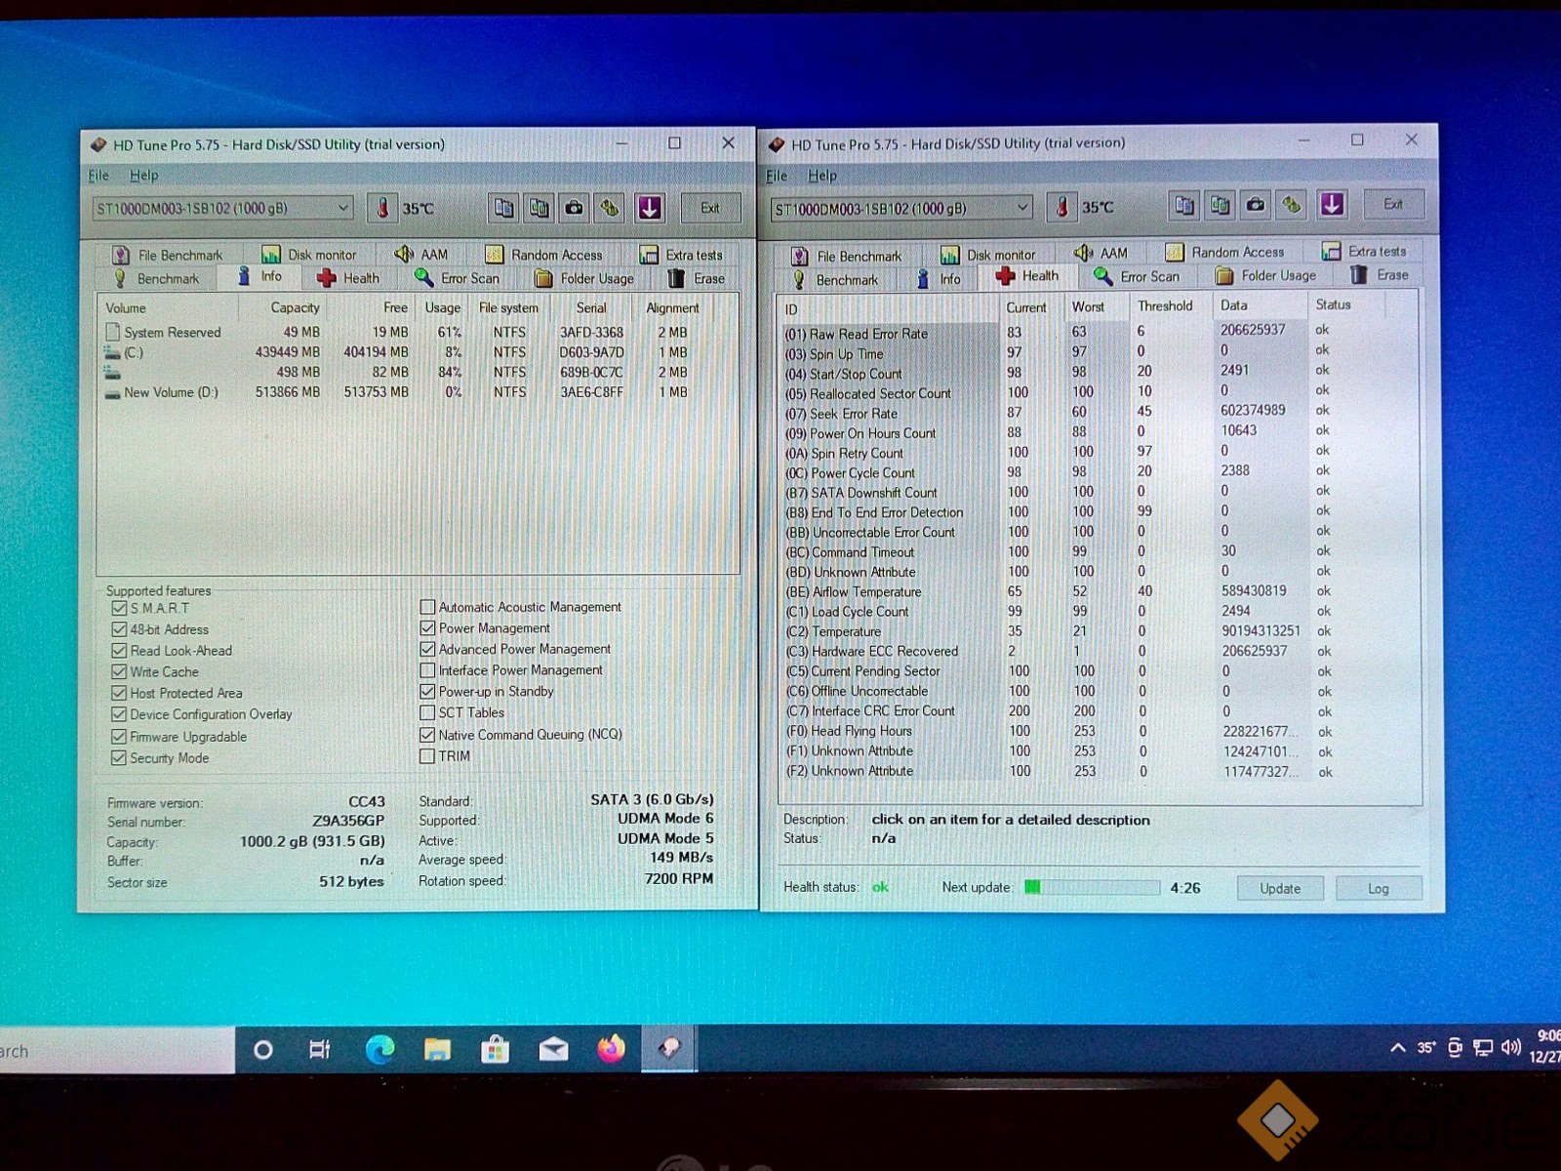Toggle Read Look-Ahead checkbox
Screen dimensions: 1561x1171
tap(119, 651)
